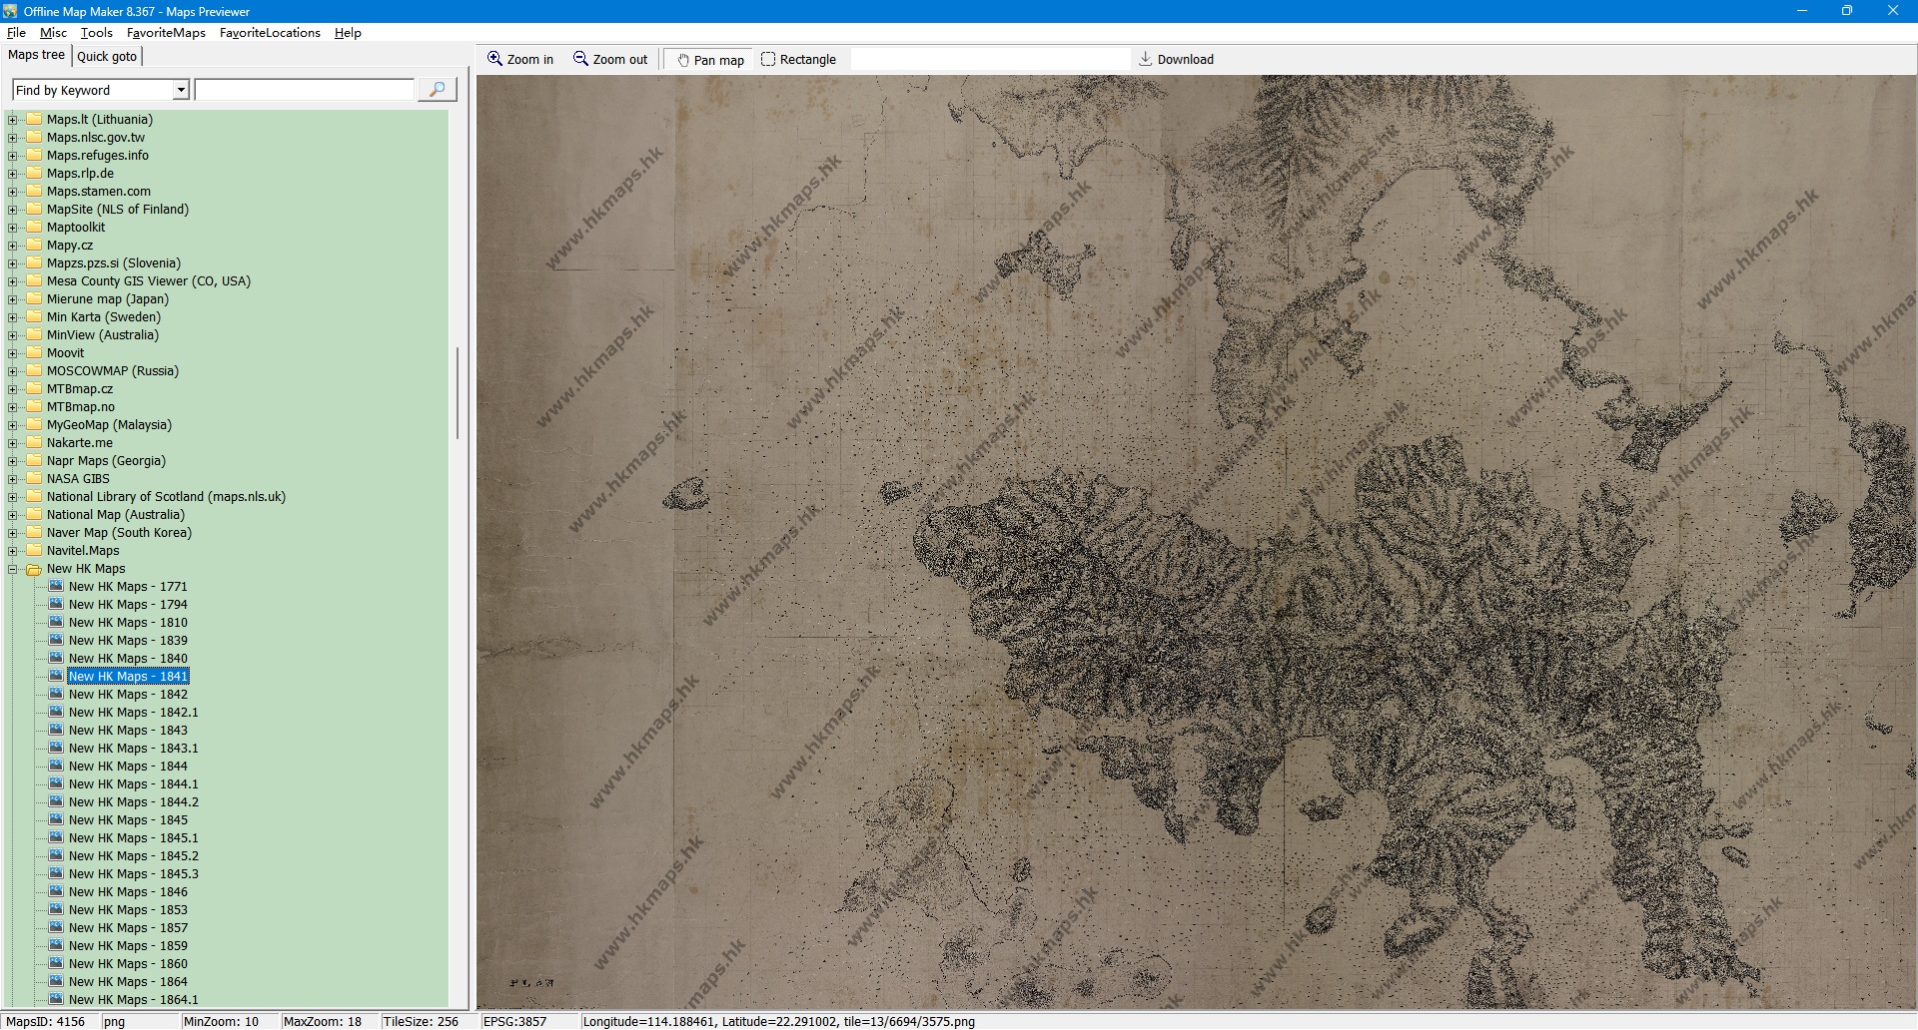Expand the Mapy.cz folder
1918x1030 pixels.
coord(13,246)
